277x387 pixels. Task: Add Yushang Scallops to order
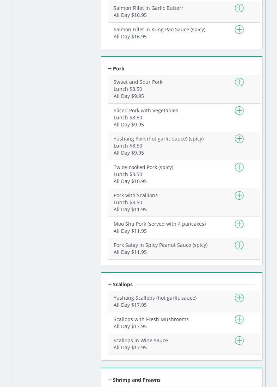coord(239,298)
